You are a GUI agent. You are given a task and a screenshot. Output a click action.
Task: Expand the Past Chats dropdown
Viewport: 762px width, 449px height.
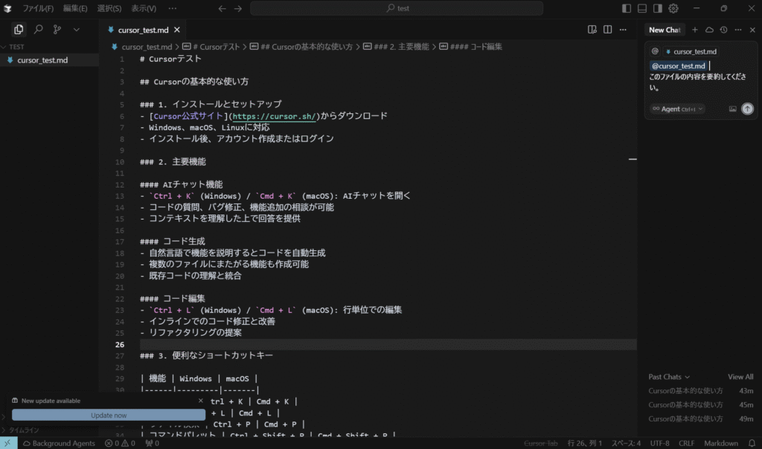[x=669, y=377]
